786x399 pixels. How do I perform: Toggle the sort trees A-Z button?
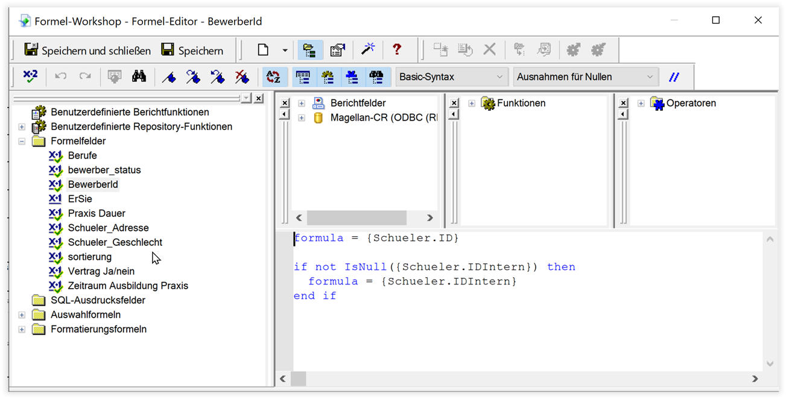274,77
